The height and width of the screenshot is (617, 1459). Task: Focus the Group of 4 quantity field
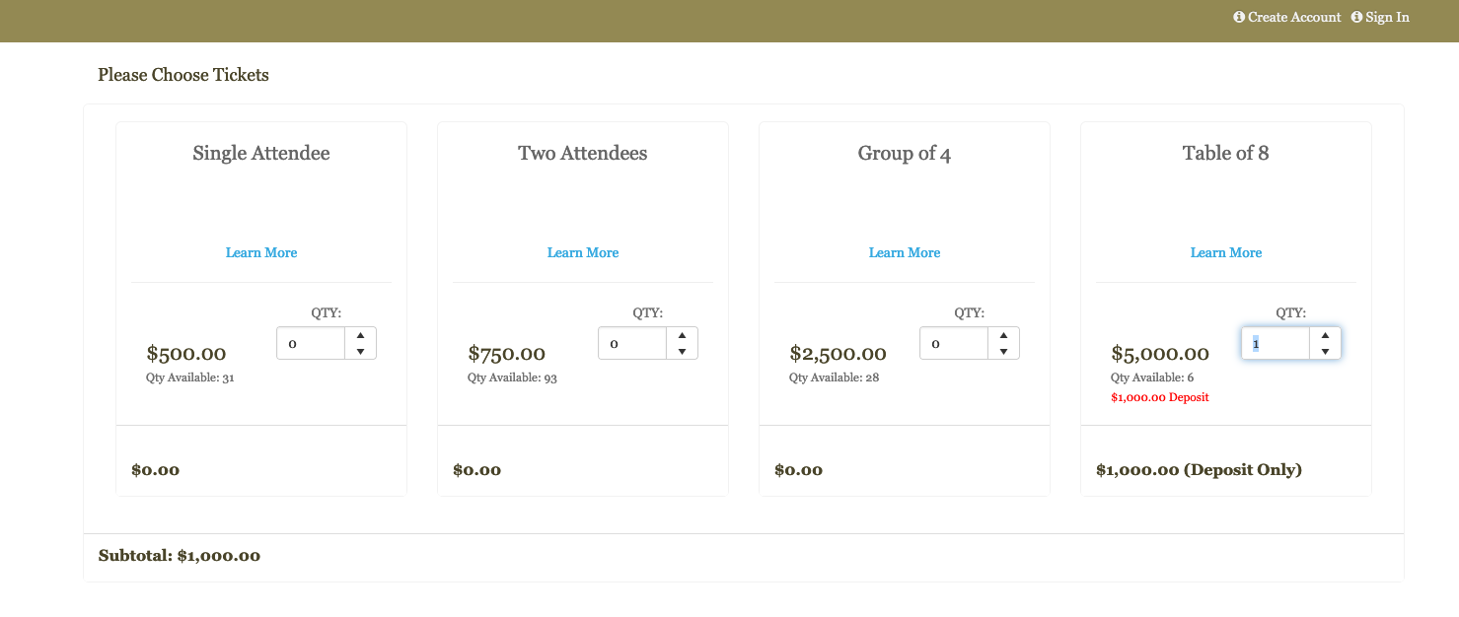(x=955, y=343)
